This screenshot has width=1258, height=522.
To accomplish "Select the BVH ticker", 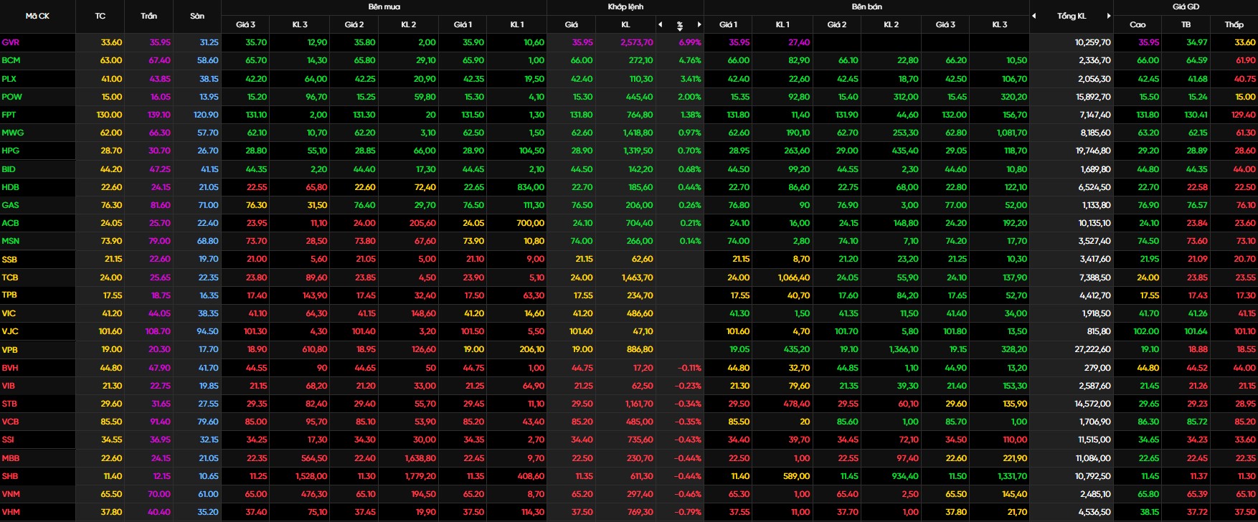I will (10, 368).
